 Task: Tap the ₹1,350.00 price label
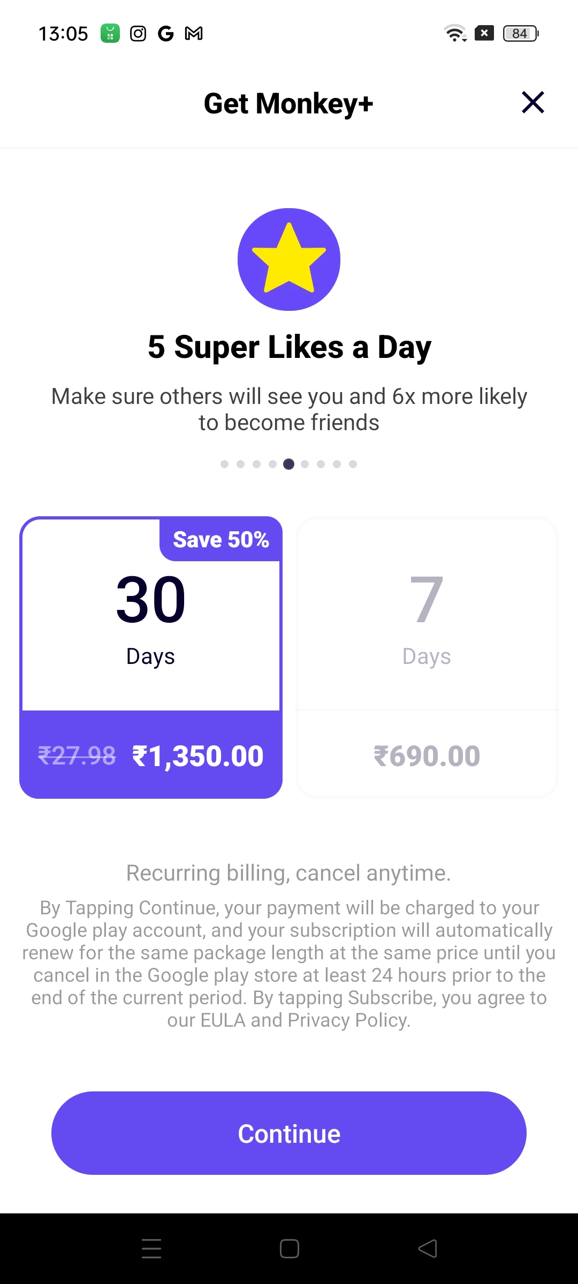198,756
